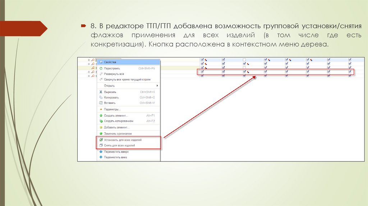
Task: Click the Свойства info icon
Action: [101, 62]
